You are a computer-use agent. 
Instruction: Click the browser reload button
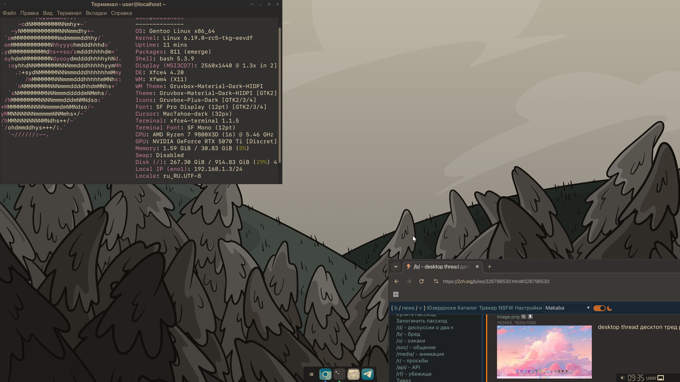tap(421, 281)
